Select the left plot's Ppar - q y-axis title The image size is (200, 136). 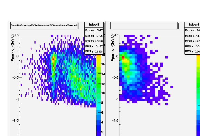pos(12,48)
